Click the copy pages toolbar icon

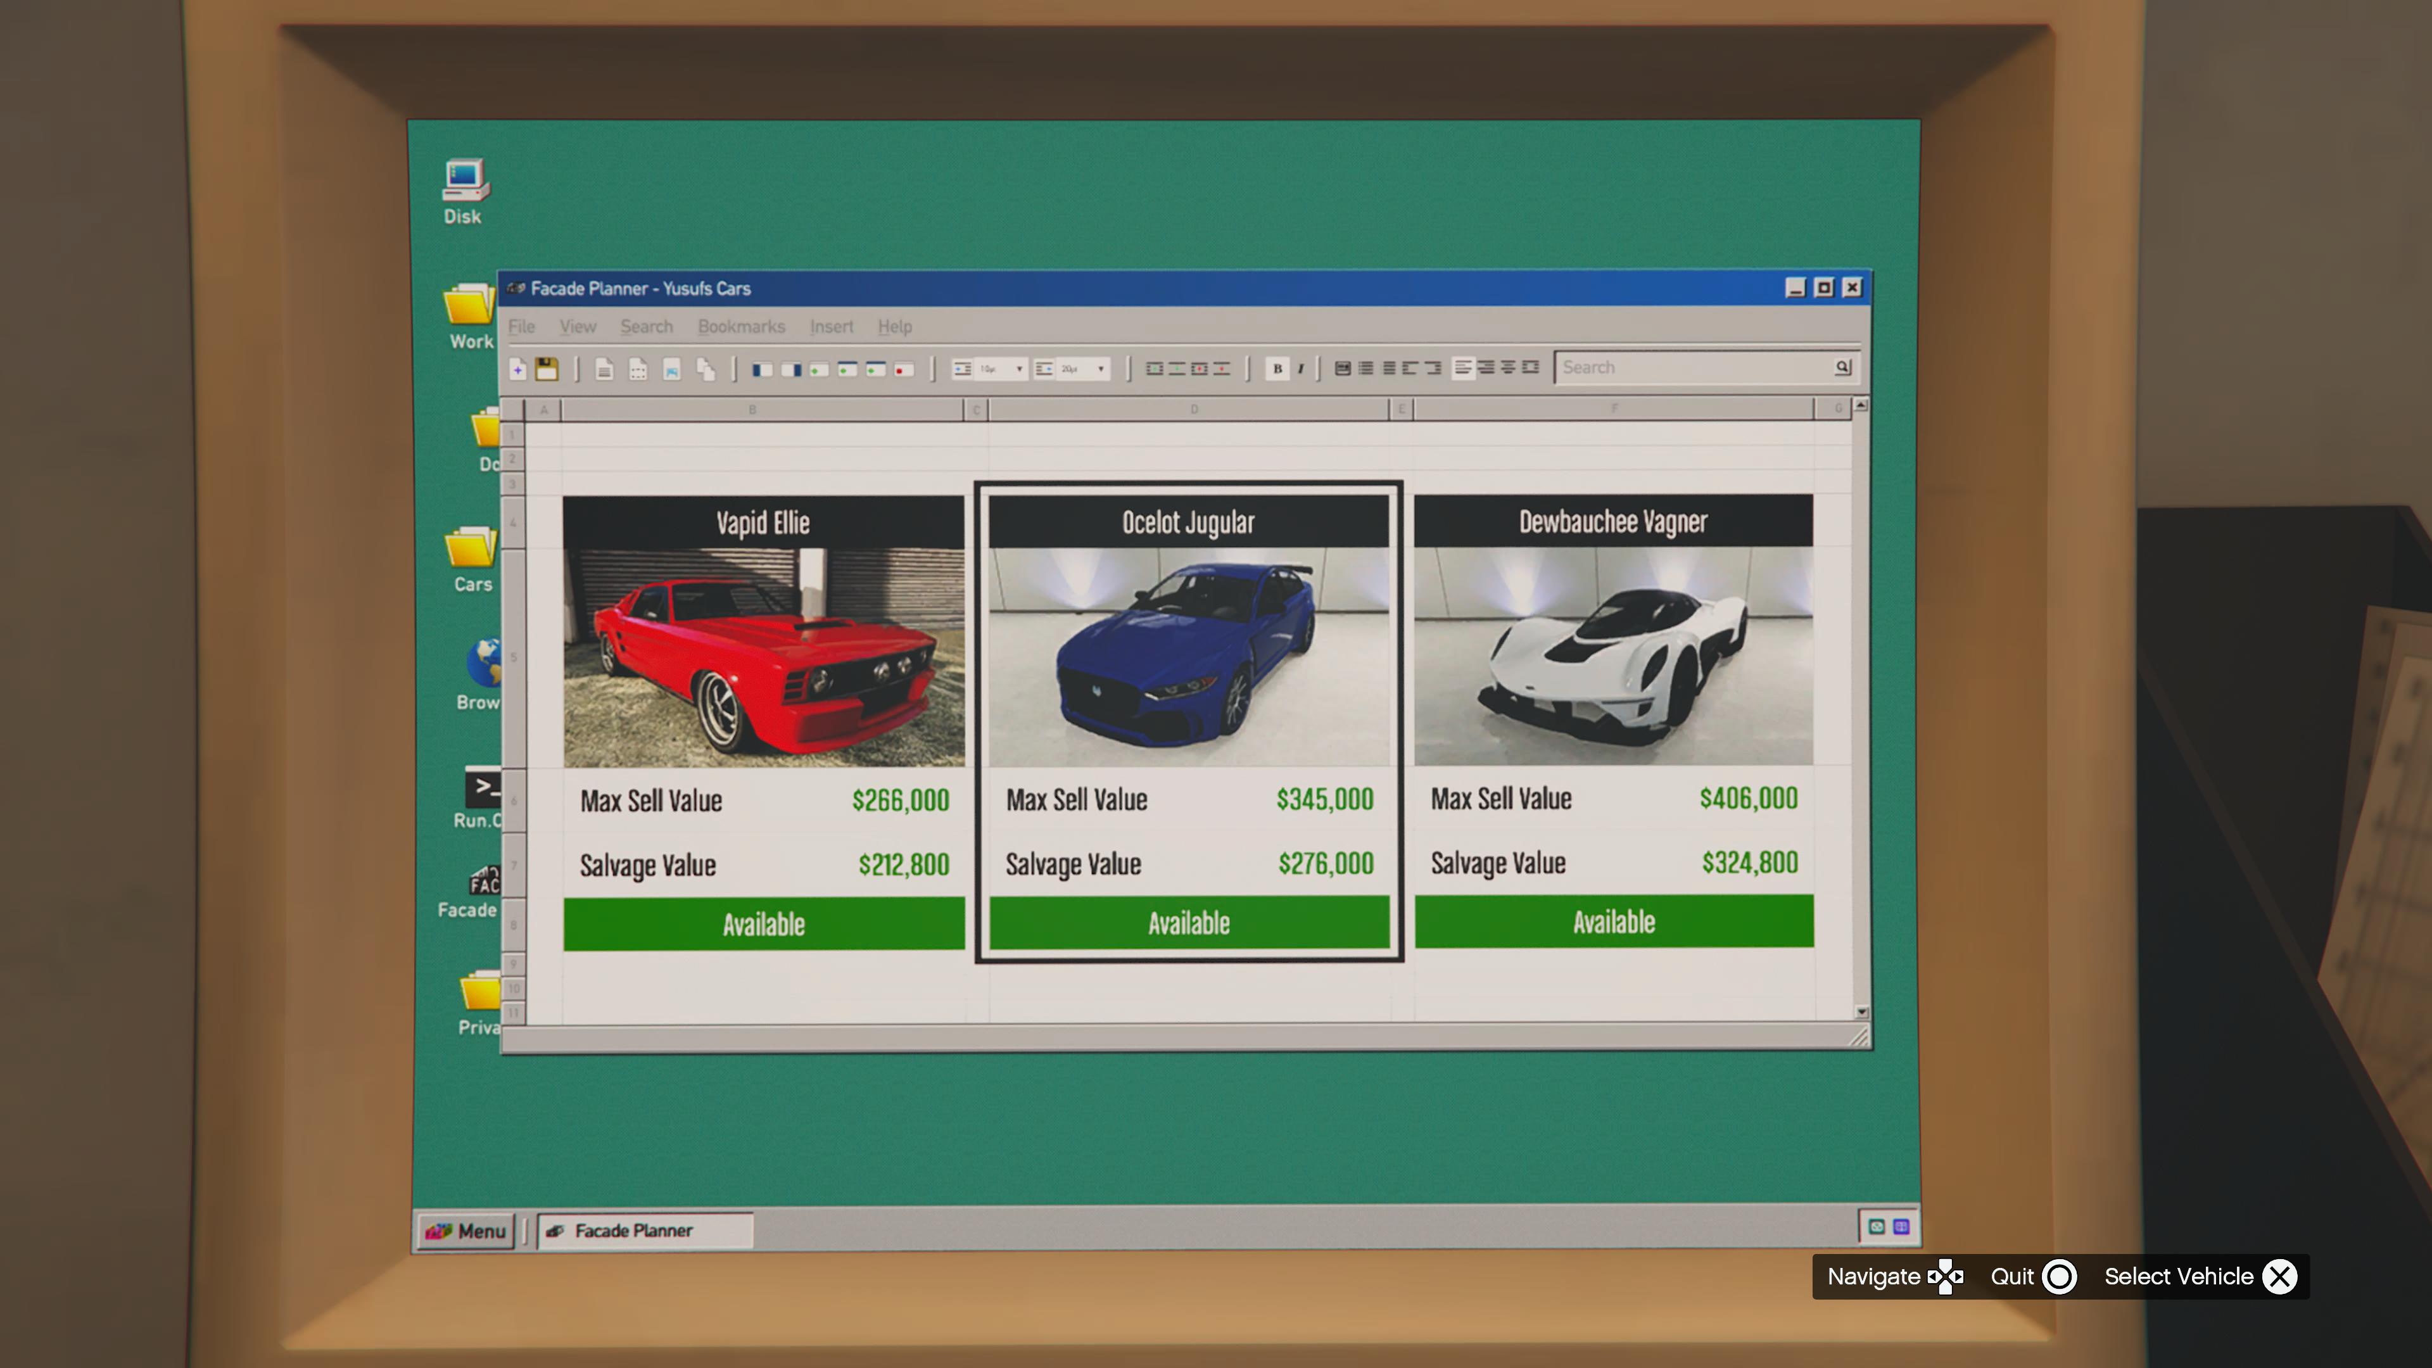click(x=706, y=369)
